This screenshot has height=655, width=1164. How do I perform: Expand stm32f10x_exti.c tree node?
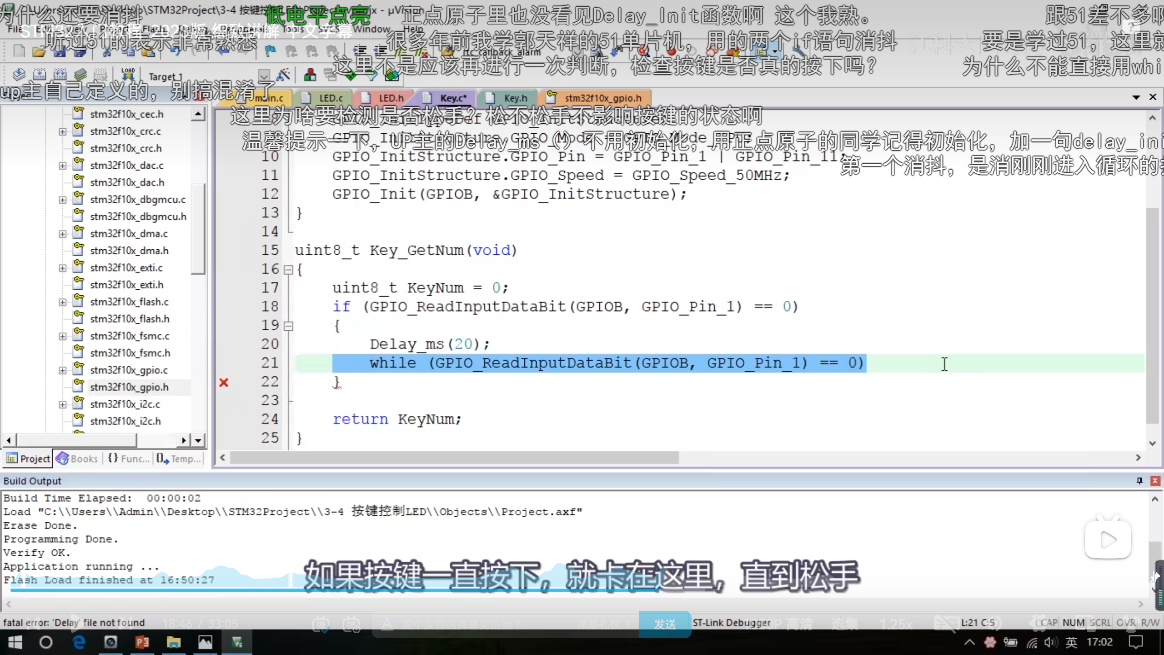pyautogui.click(x=62, y=268)
